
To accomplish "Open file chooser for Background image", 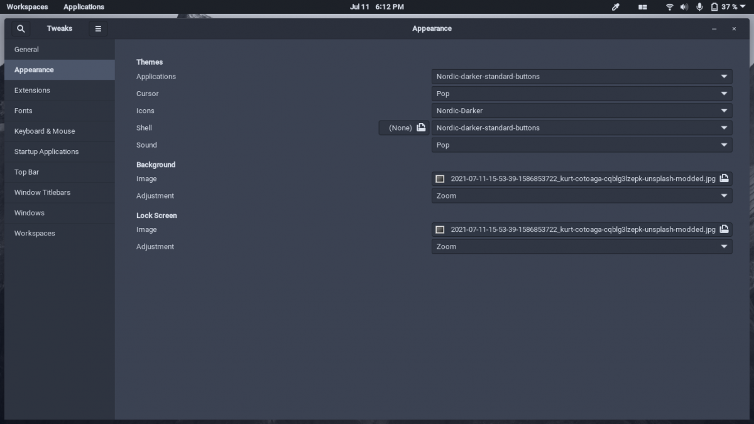I will coord(723,178).
